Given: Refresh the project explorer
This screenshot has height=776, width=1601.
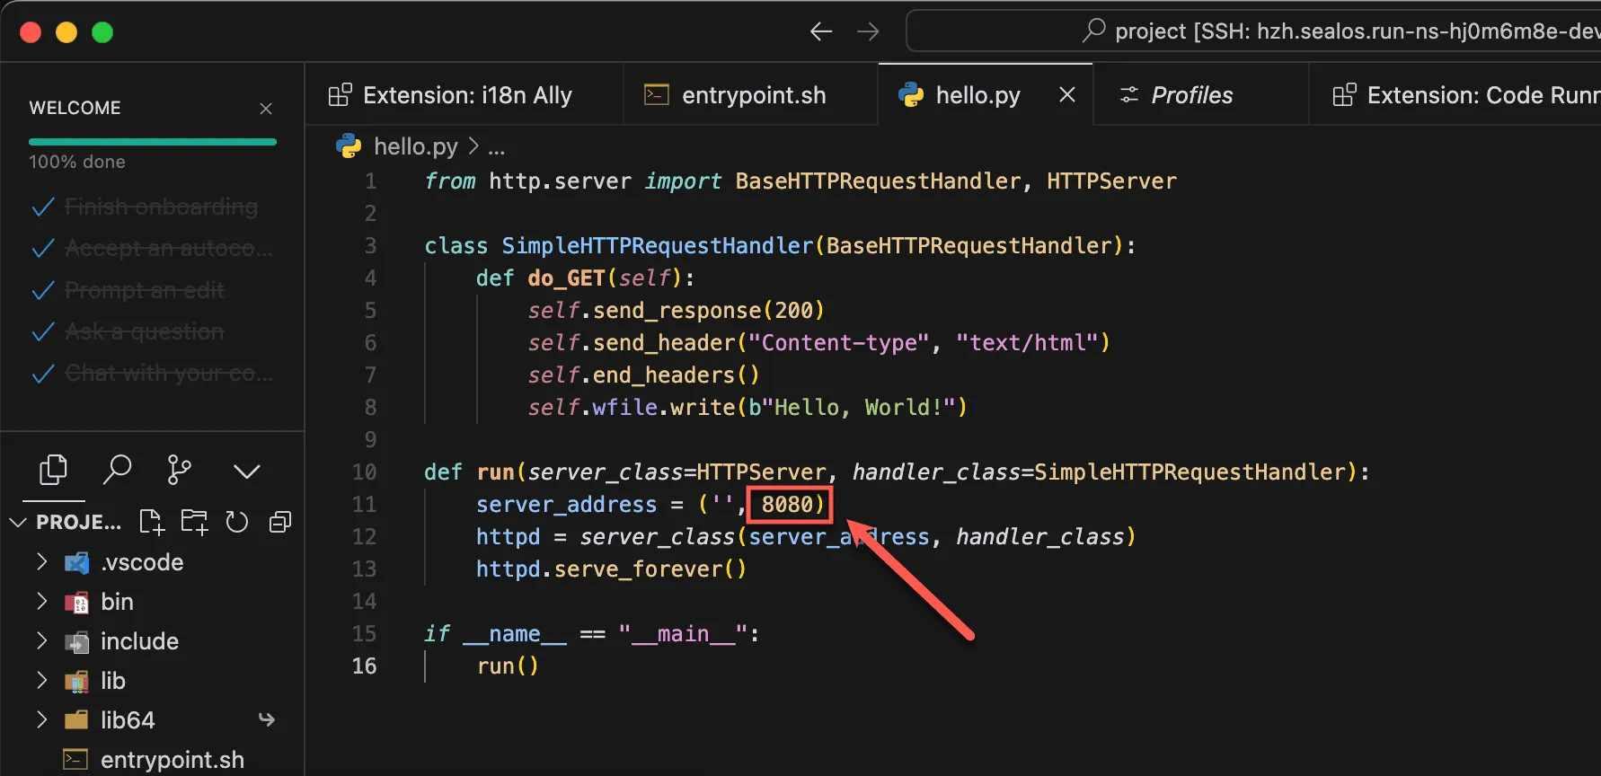Looking at the screenshot, I should coord(236,522).
